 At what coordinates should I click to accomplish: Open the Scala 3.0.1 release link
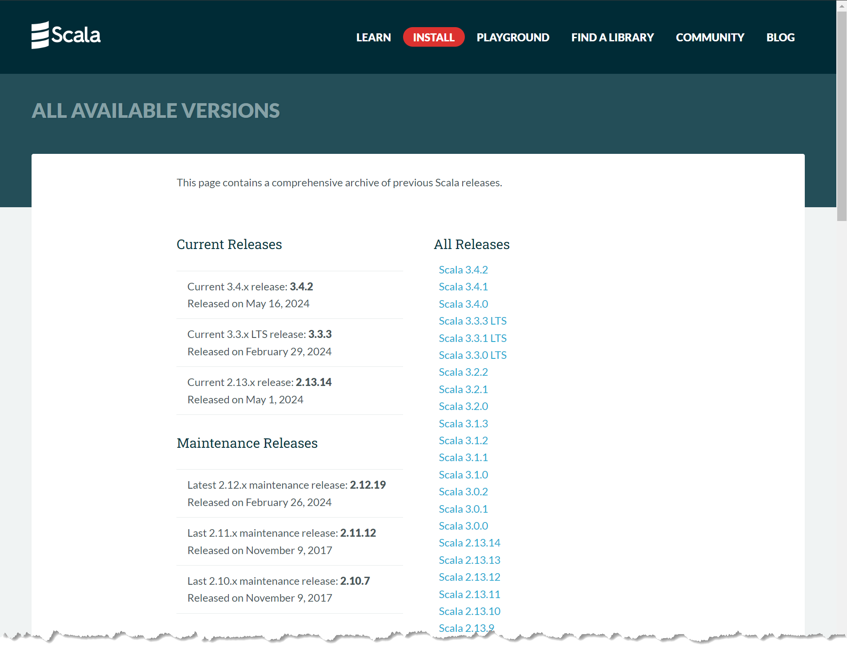pyautogui.click(x=463, y=509)
